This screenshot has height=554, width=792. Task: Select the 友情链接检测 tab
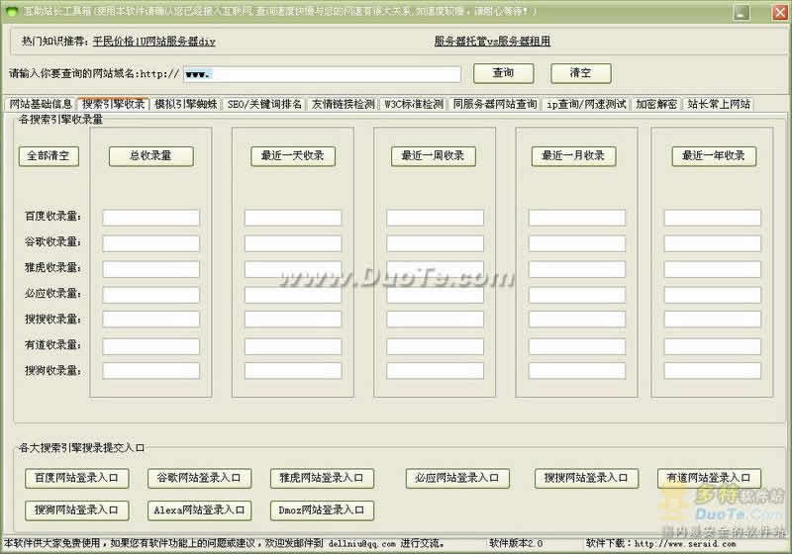[x=344, y=104]
